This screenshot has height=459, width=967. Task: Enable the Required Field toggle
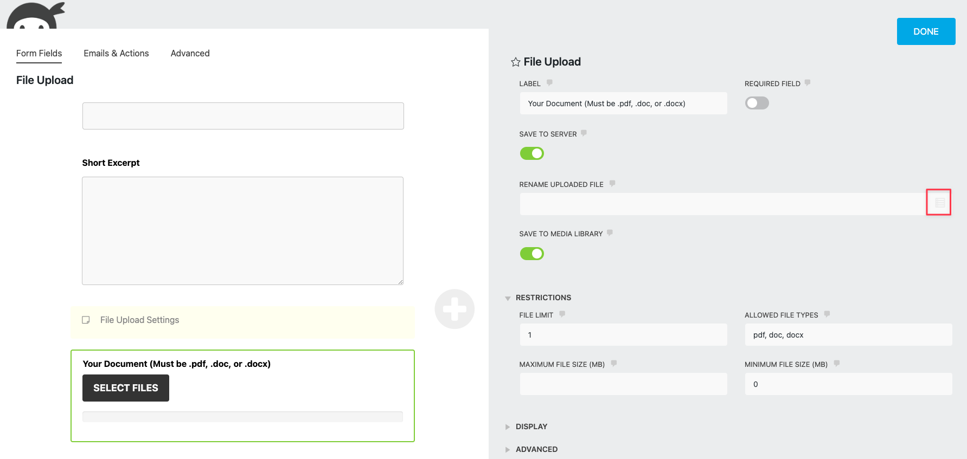coord(757,103)
